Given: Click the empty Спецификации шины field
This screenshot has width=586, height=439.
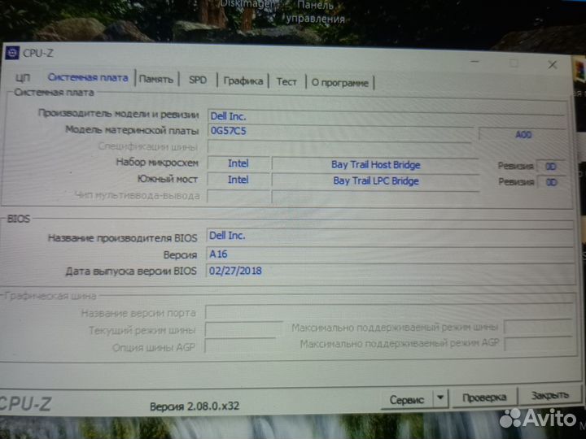Looking at the screenshot, I should pyautogui.click(x=339, y=147).
